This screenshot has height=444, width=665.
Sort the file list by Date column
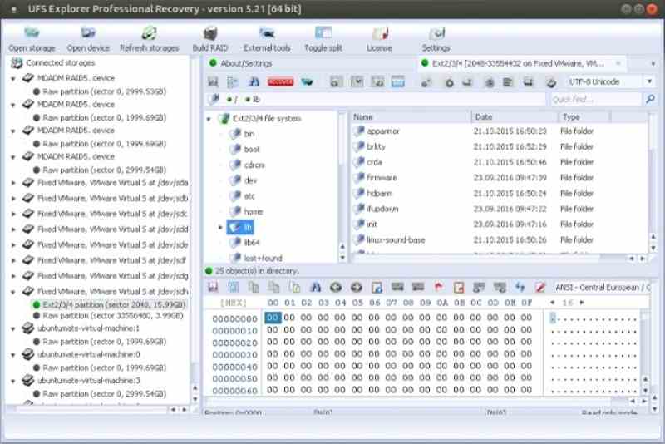pos(512,117)
